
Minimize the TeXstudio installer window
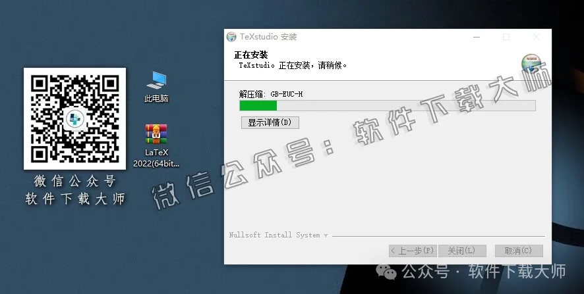(477, 37)
